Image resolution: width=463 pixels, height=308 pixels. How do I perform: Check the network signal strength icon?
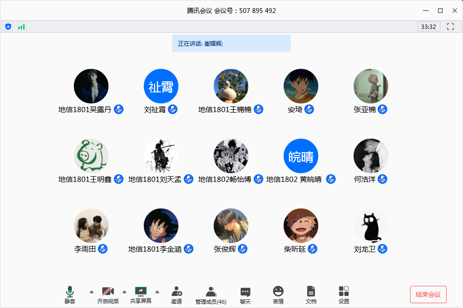(x=21, y=26)
